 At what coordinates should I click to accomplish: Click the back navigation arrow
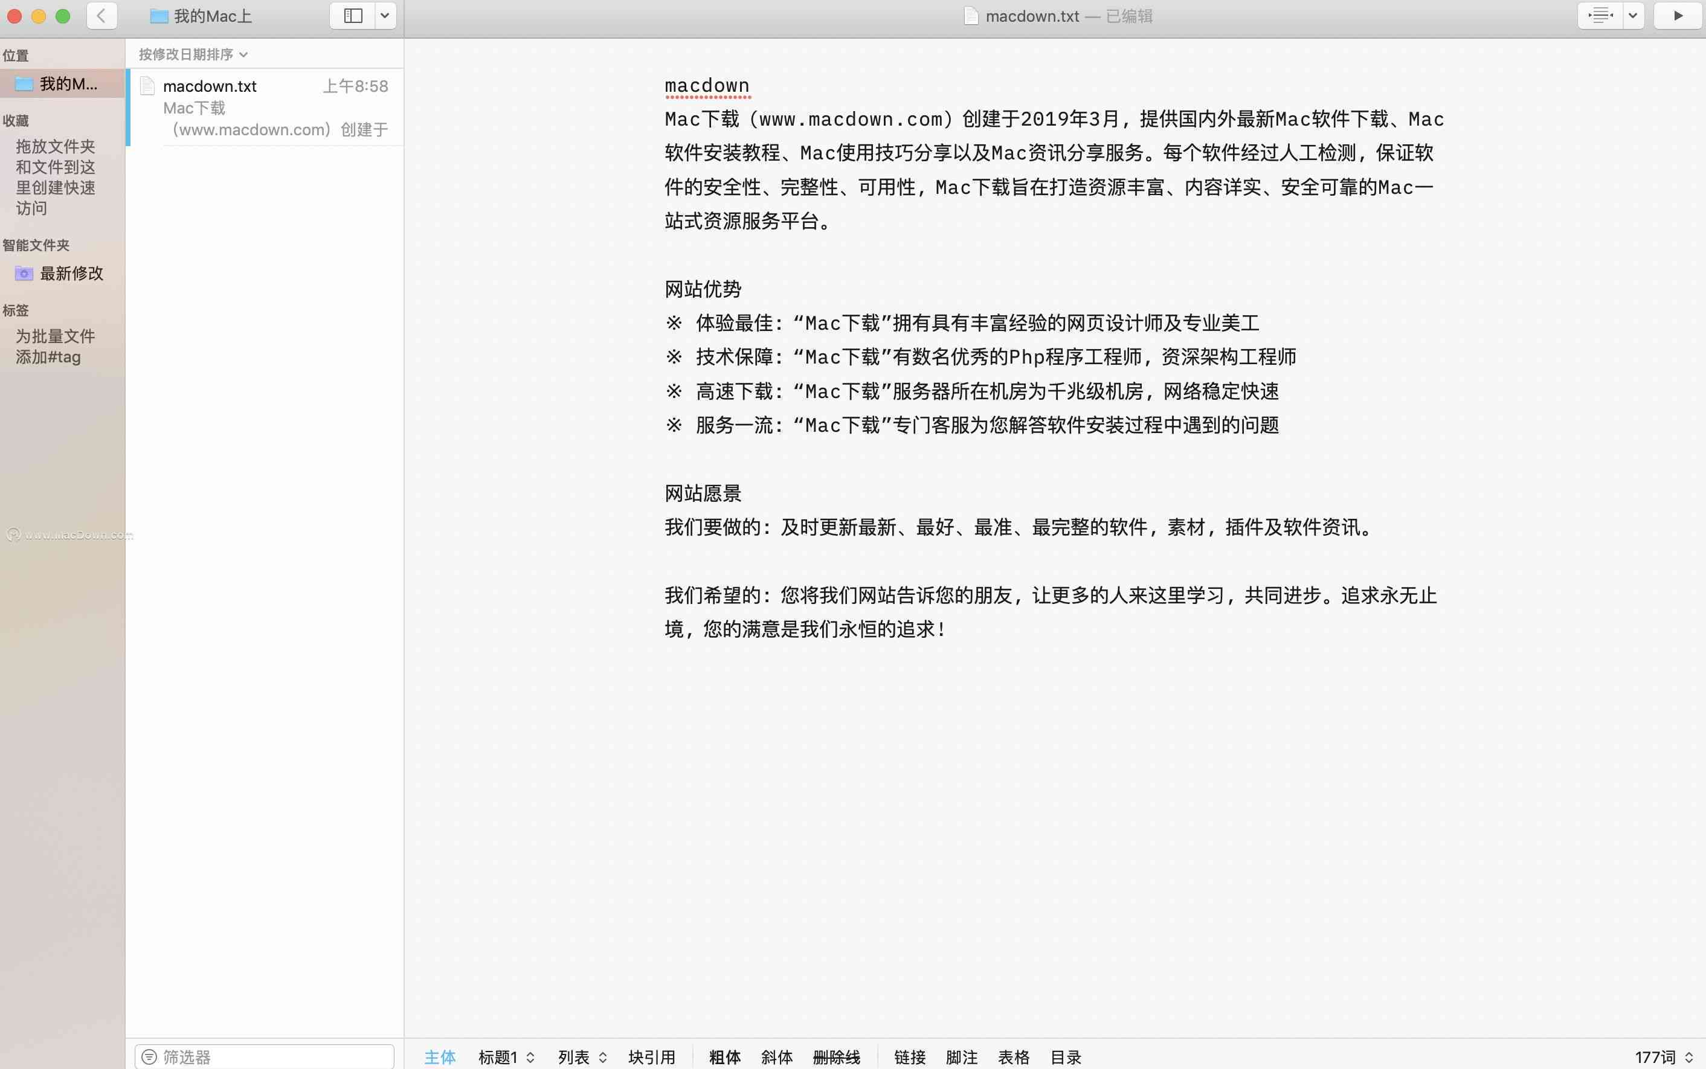[102, 16]
